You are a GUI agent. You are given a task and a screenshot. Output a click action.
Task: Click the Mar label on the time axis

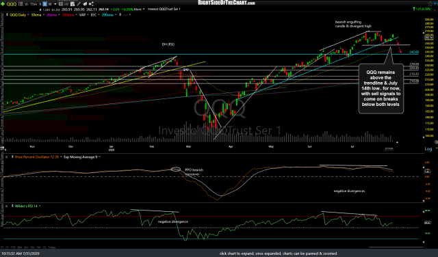(x=189, y=146)
